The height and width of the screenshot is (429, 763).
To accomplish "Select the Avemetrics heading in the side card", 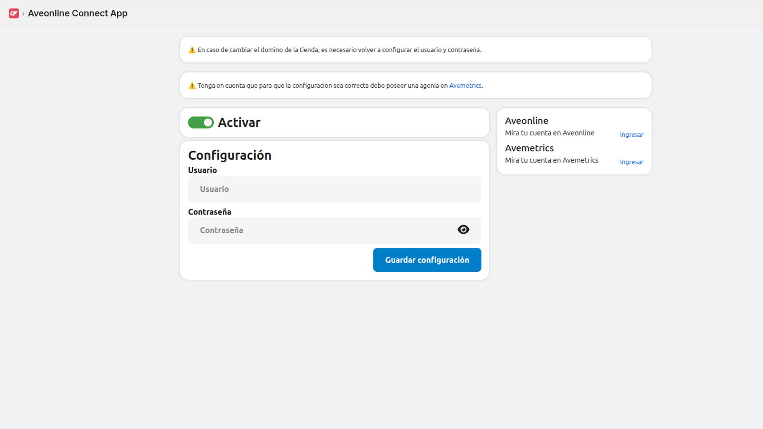I will point(529,148).
